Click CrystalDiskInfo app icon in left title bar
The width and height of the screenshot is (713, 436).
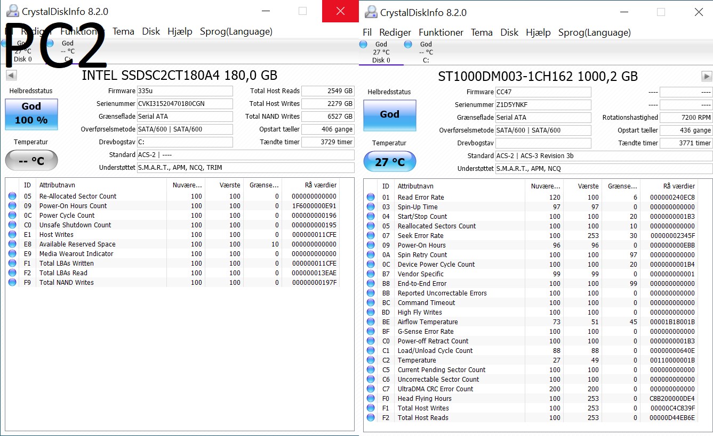pyautogui.click(x=12, y=11)
